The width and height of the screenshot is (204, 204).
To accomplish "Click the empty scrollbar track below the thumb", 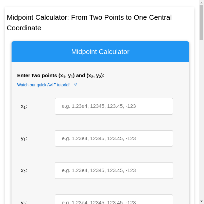I will point(201,119).
